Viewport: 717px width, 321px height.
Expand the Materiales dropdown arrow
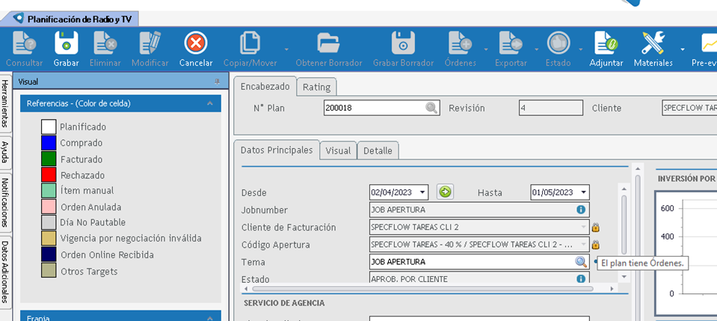(683, 49)
